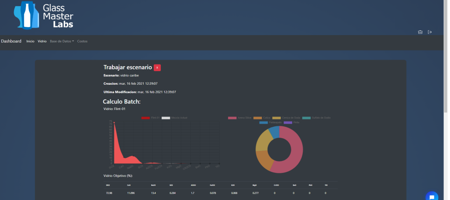The width and height of the screenshot is (450, 200).
Task: Close the scenario with the red X button
Action: coord(157,68)
